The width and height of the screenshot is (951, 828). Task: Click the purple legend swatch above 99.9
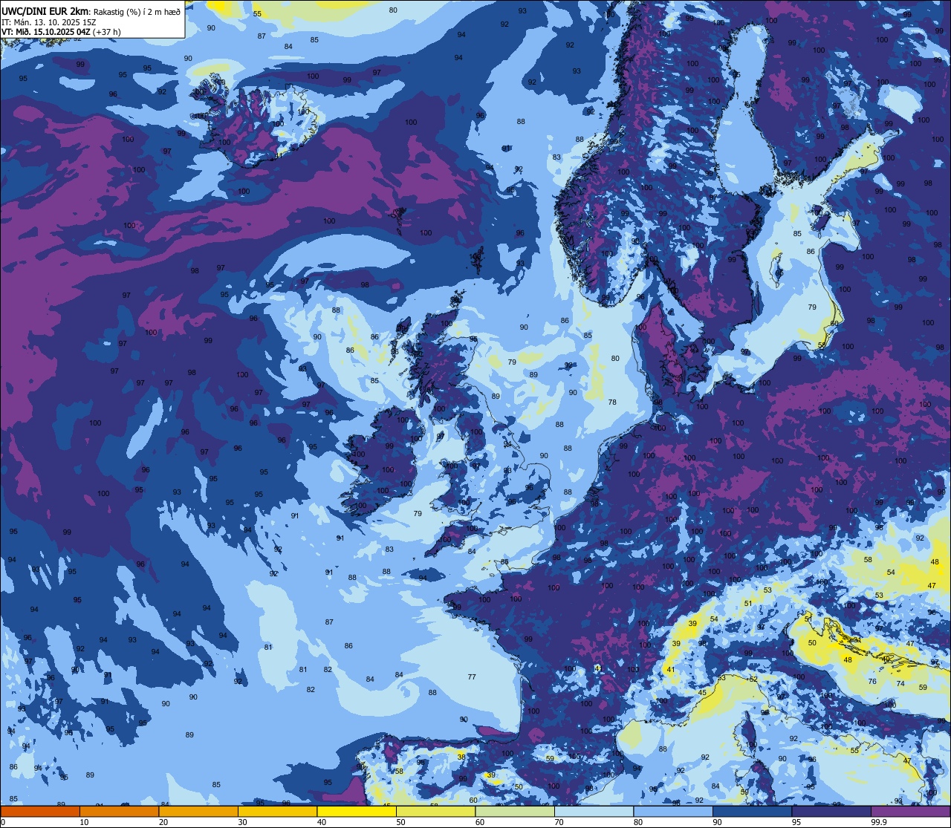click(910, 811)
